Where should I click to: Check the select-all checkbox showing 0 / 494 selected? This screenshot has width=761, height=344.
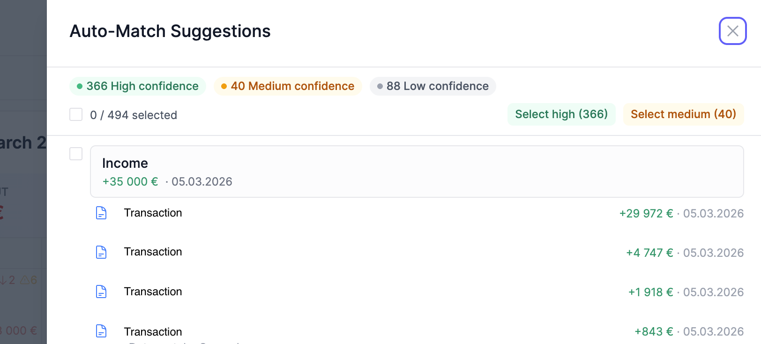tap(75, 114)
